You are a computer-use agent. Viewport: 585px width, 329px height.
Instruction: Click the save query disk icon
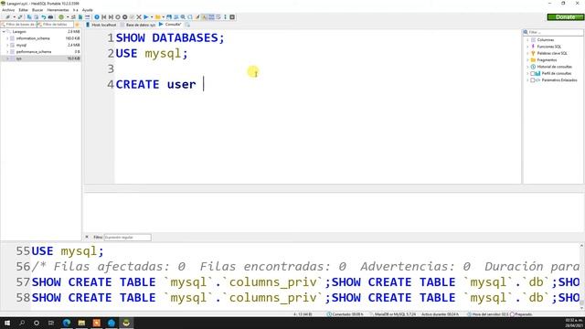tap(169, 17)
